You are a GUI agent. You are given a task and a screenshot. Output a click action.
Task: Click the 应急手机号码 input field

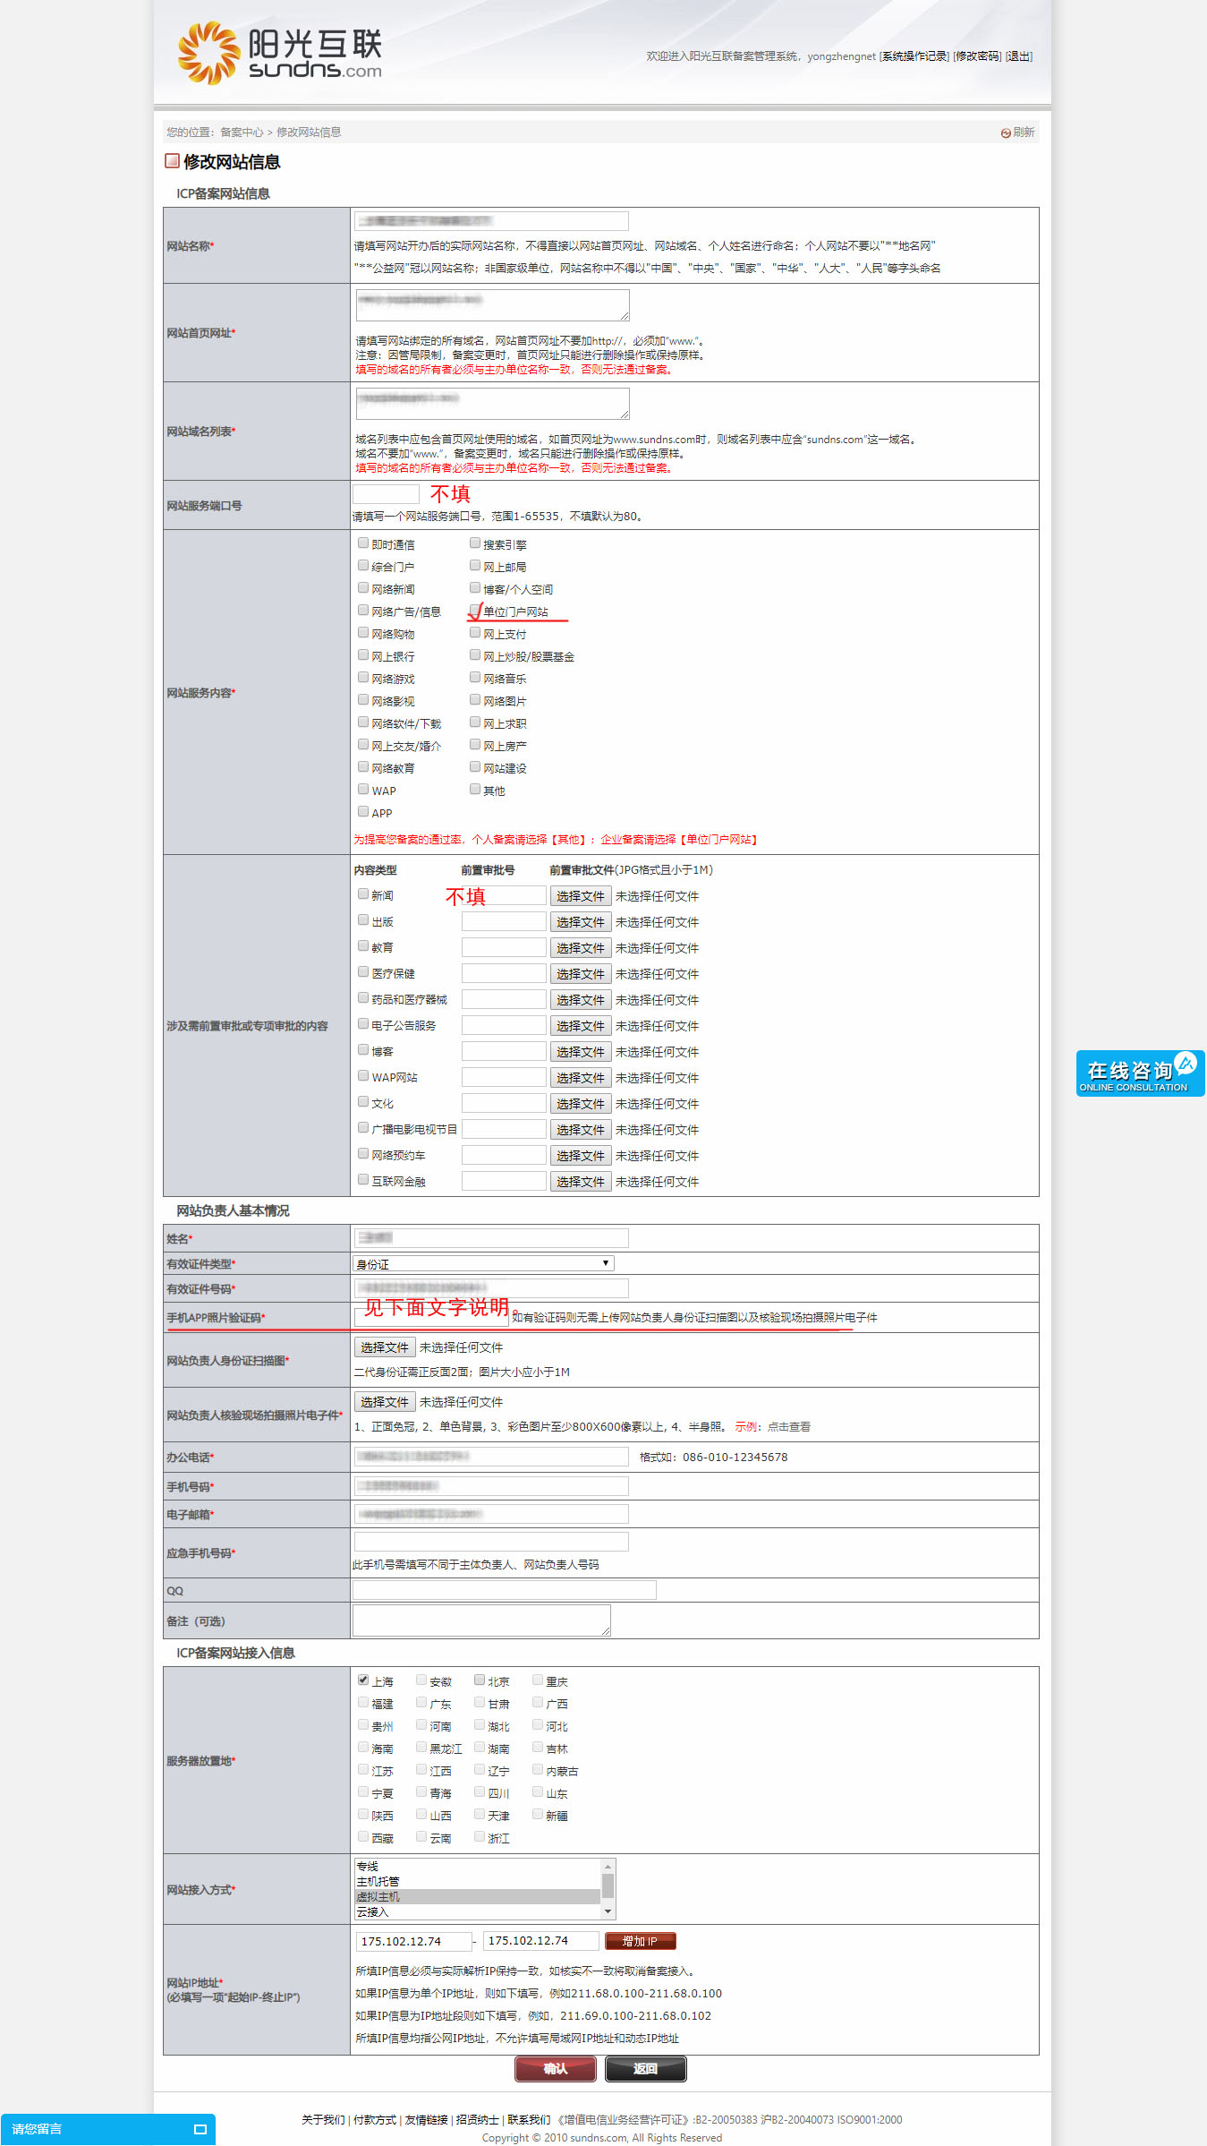pos(491,1541)
